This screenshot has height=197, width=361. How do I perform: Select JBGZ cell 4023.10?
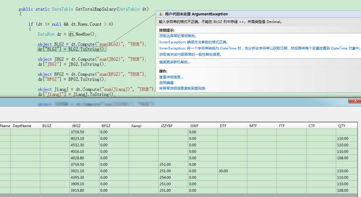(85, 139)
